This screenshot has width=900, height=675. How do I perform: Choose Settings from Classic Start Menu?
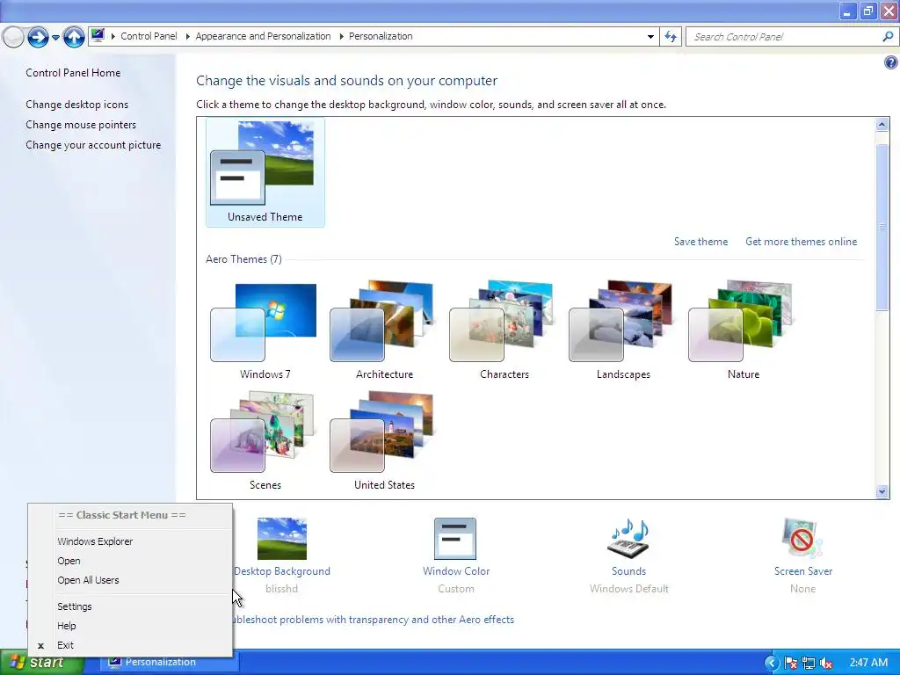[x=130, y=606]
